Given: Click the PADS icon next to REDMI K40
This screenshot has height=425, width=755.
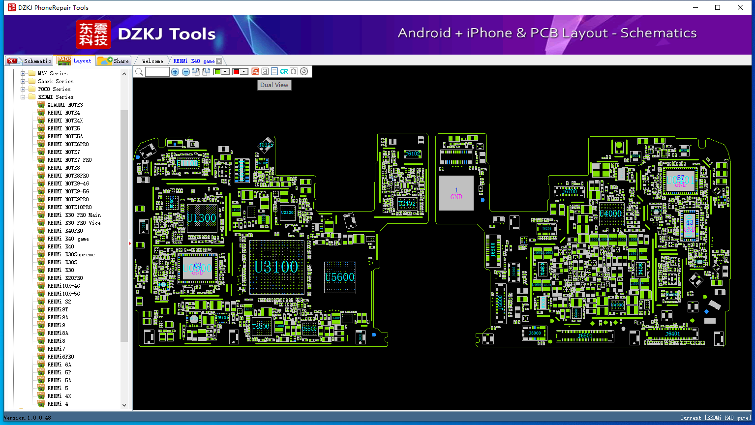Looking at the screenshot, I should [41, 246].
